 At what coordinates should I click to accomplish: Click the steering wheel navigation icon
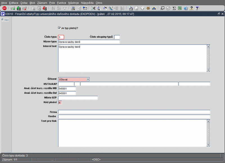pos(148,8)
